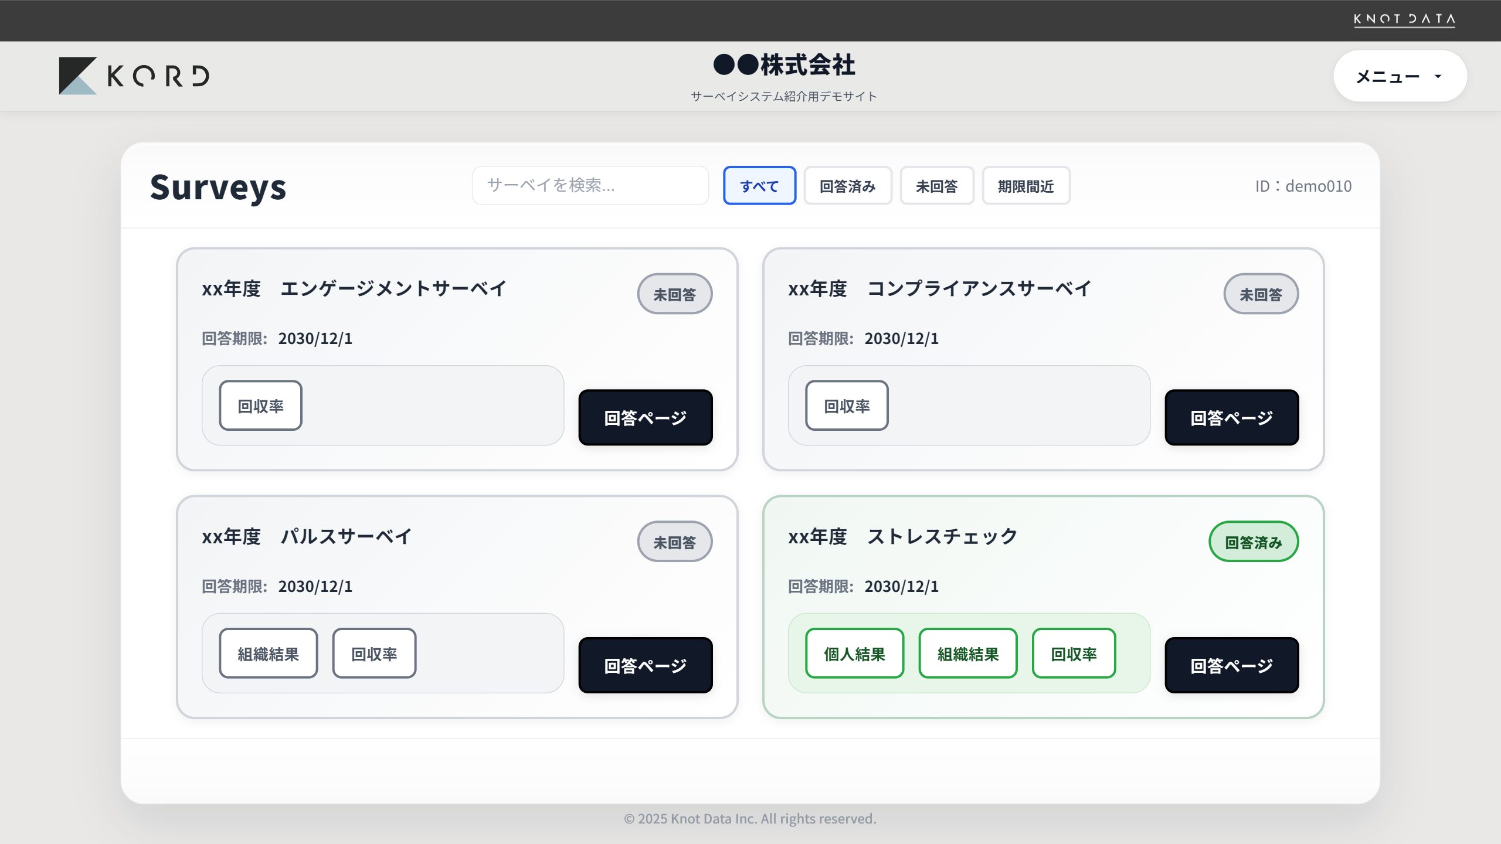The image size is (1501, 844).
Task: Open 回答ページ for エンゲージメントサーベイ
Action: click(644, 417)
